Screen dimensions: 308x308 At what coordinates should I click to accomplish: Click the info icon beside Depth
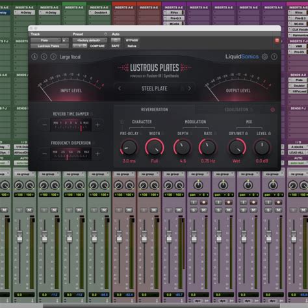point(191,133)
